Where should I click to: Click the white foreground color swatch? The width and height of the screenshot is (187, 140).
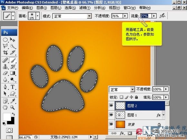7,117
